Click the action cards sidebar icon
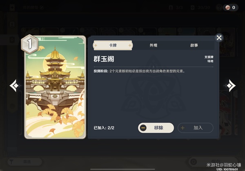Image resolution: width=245 pixels, height=171 pixels. (12, 40)
